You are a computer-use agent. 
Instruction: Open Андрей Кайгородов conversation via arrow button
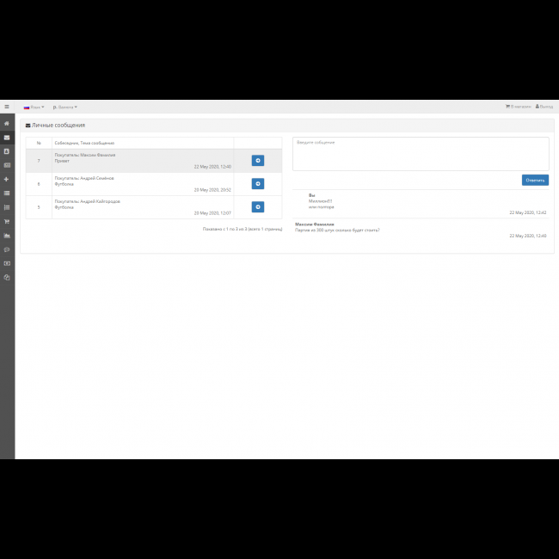coord(258,207)
